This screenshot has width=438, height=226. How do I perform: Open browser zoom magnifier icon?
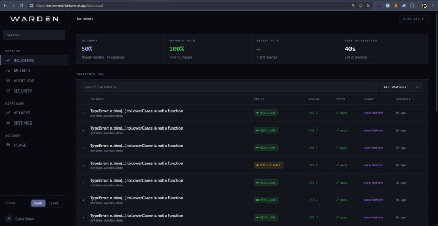(353, 5)
